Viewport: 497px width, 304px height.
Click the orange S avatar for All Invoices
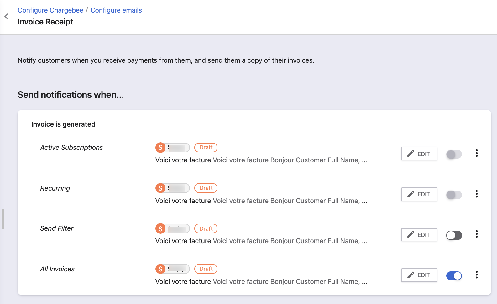pos(160,269)
